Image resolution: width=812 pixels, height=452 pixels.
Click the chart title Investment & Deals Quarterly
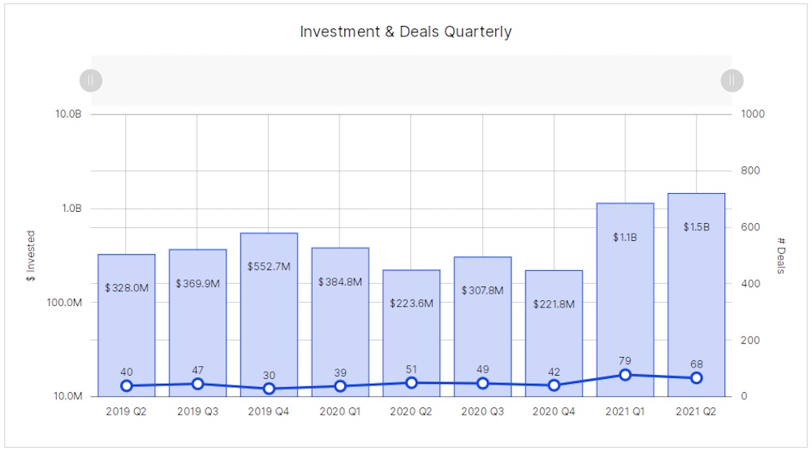pos(406,32)
